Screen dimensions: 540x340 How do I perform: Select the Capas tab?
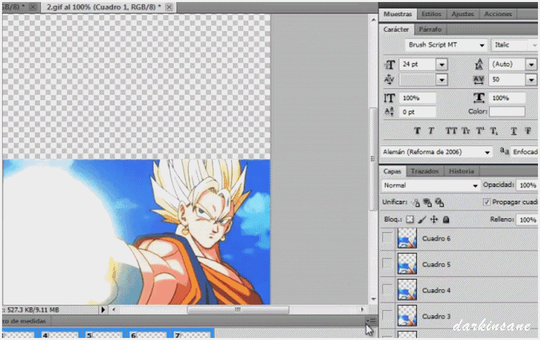392,171
